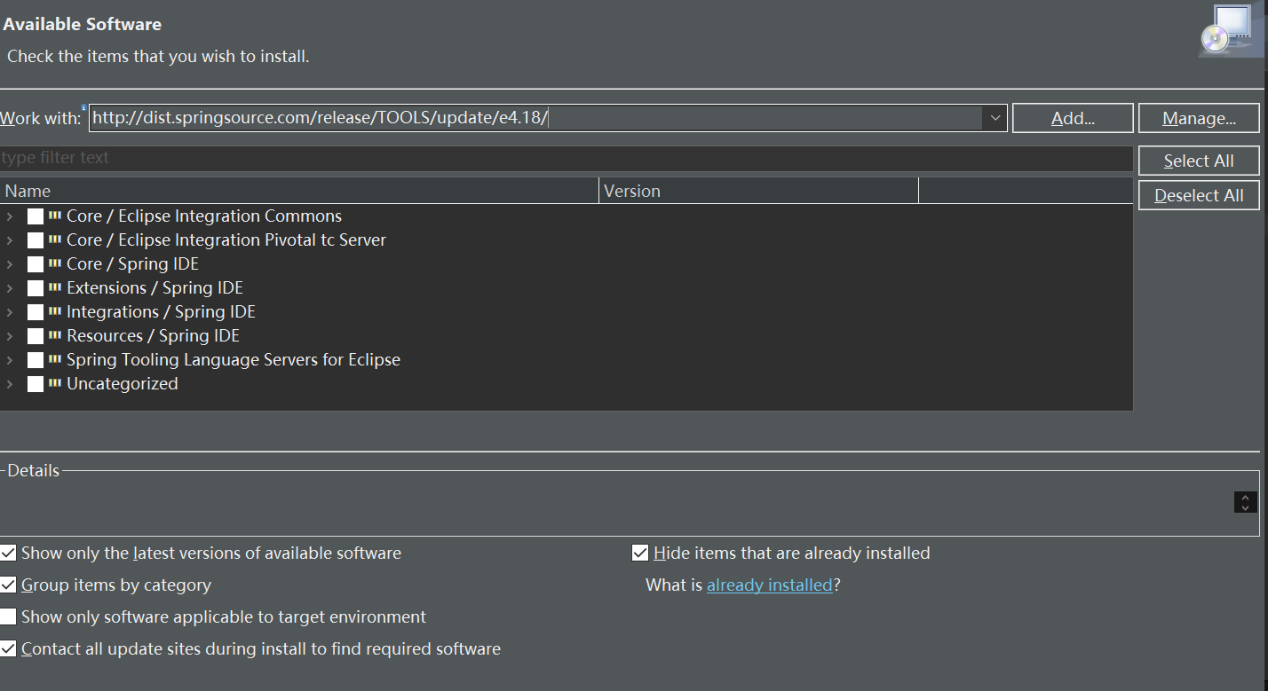Check Spring Tooling Language Servers for Eclipse checkbox
1268x691 pixels.
[x=36, y=360]
